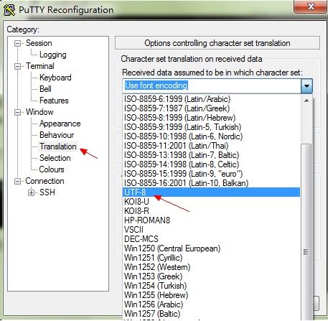
Task: Click the character set dropdown arrow
Action: coord(306,86)
